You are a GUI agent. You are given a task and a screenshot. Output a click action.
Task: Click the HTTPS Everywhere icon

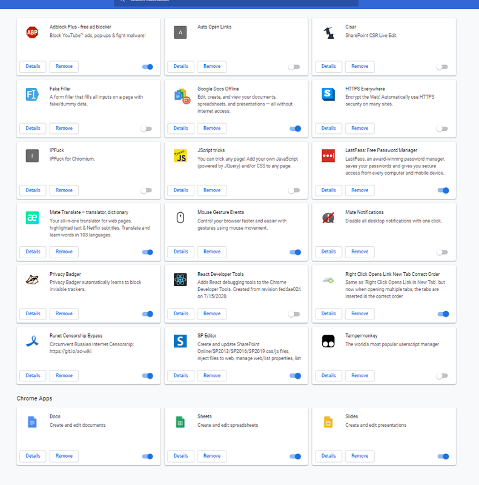328,95
